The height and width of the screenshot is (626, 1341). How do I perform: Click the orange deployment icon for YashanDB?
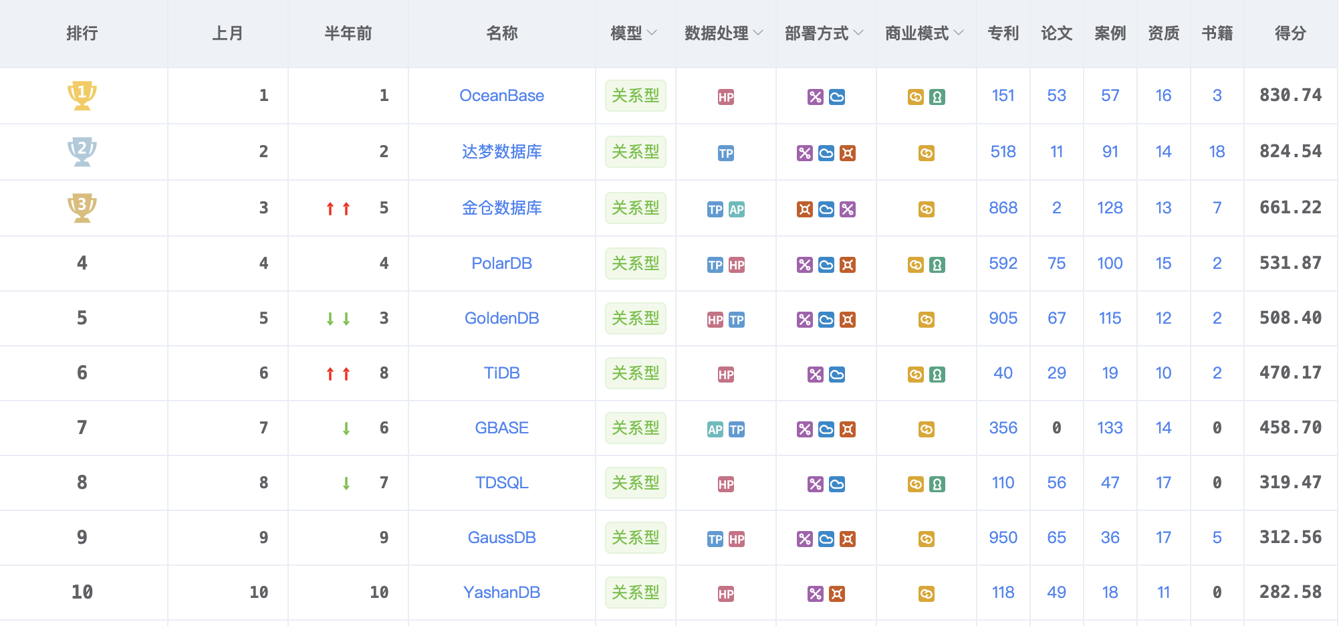pos(837,594)
